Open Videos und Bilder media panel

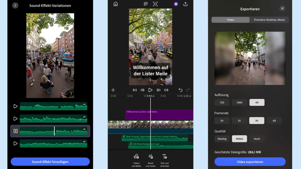[x=136, y=160]
